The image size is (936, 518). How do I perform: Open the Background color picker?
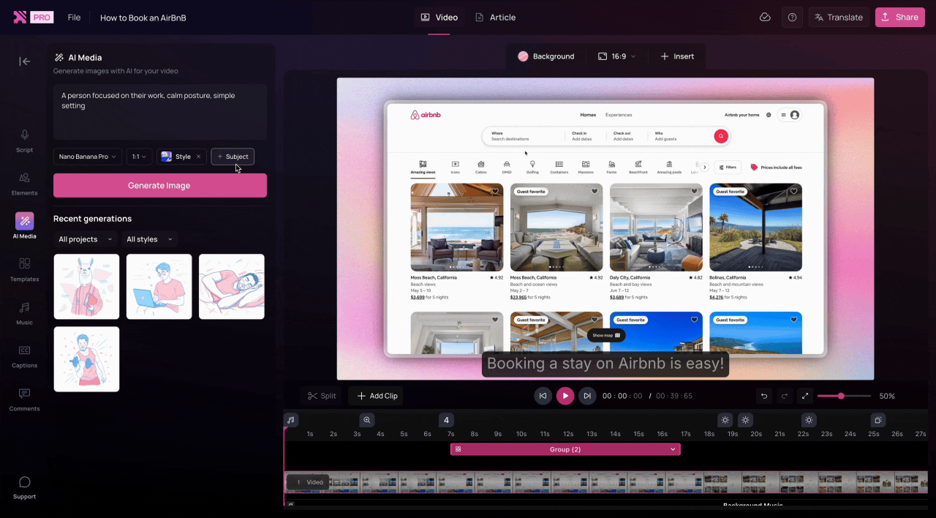point(546,56)
